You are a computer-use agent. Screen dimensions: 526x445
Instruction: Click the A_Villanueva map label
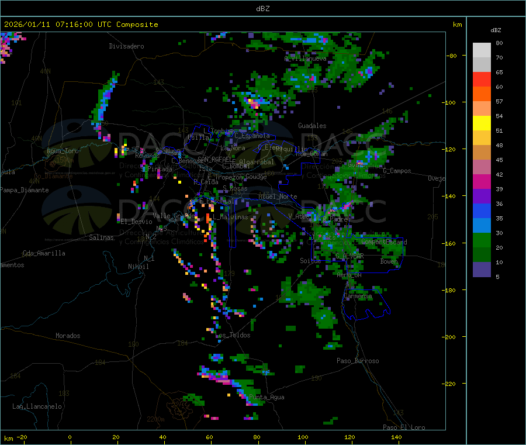[x=305, y=58]
